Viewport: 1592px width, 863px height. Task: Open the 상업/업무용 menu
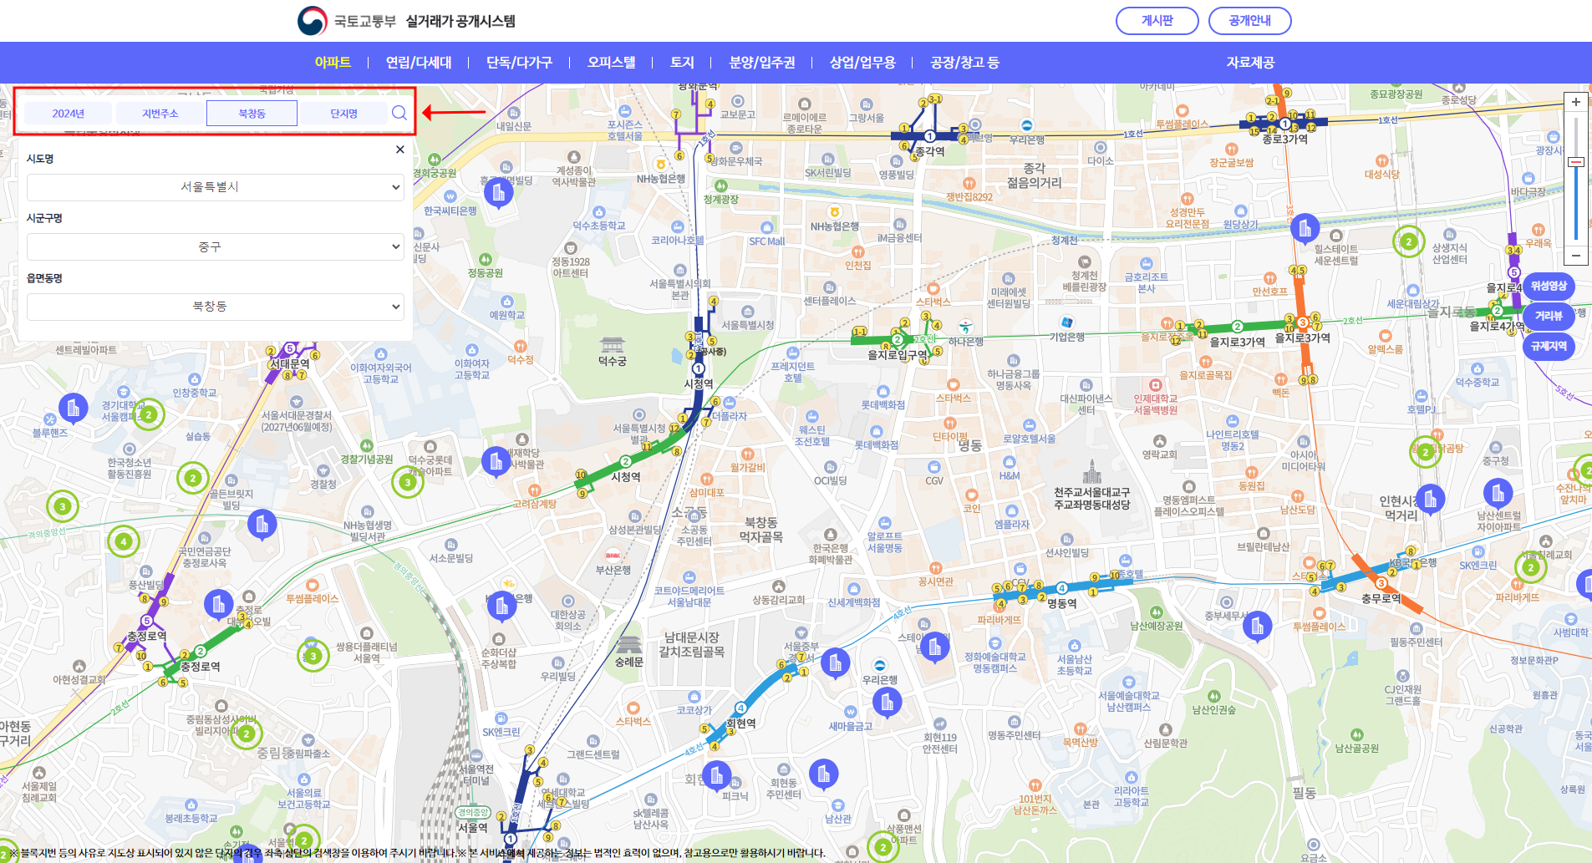pyautogui.click(x=862, y=63)
